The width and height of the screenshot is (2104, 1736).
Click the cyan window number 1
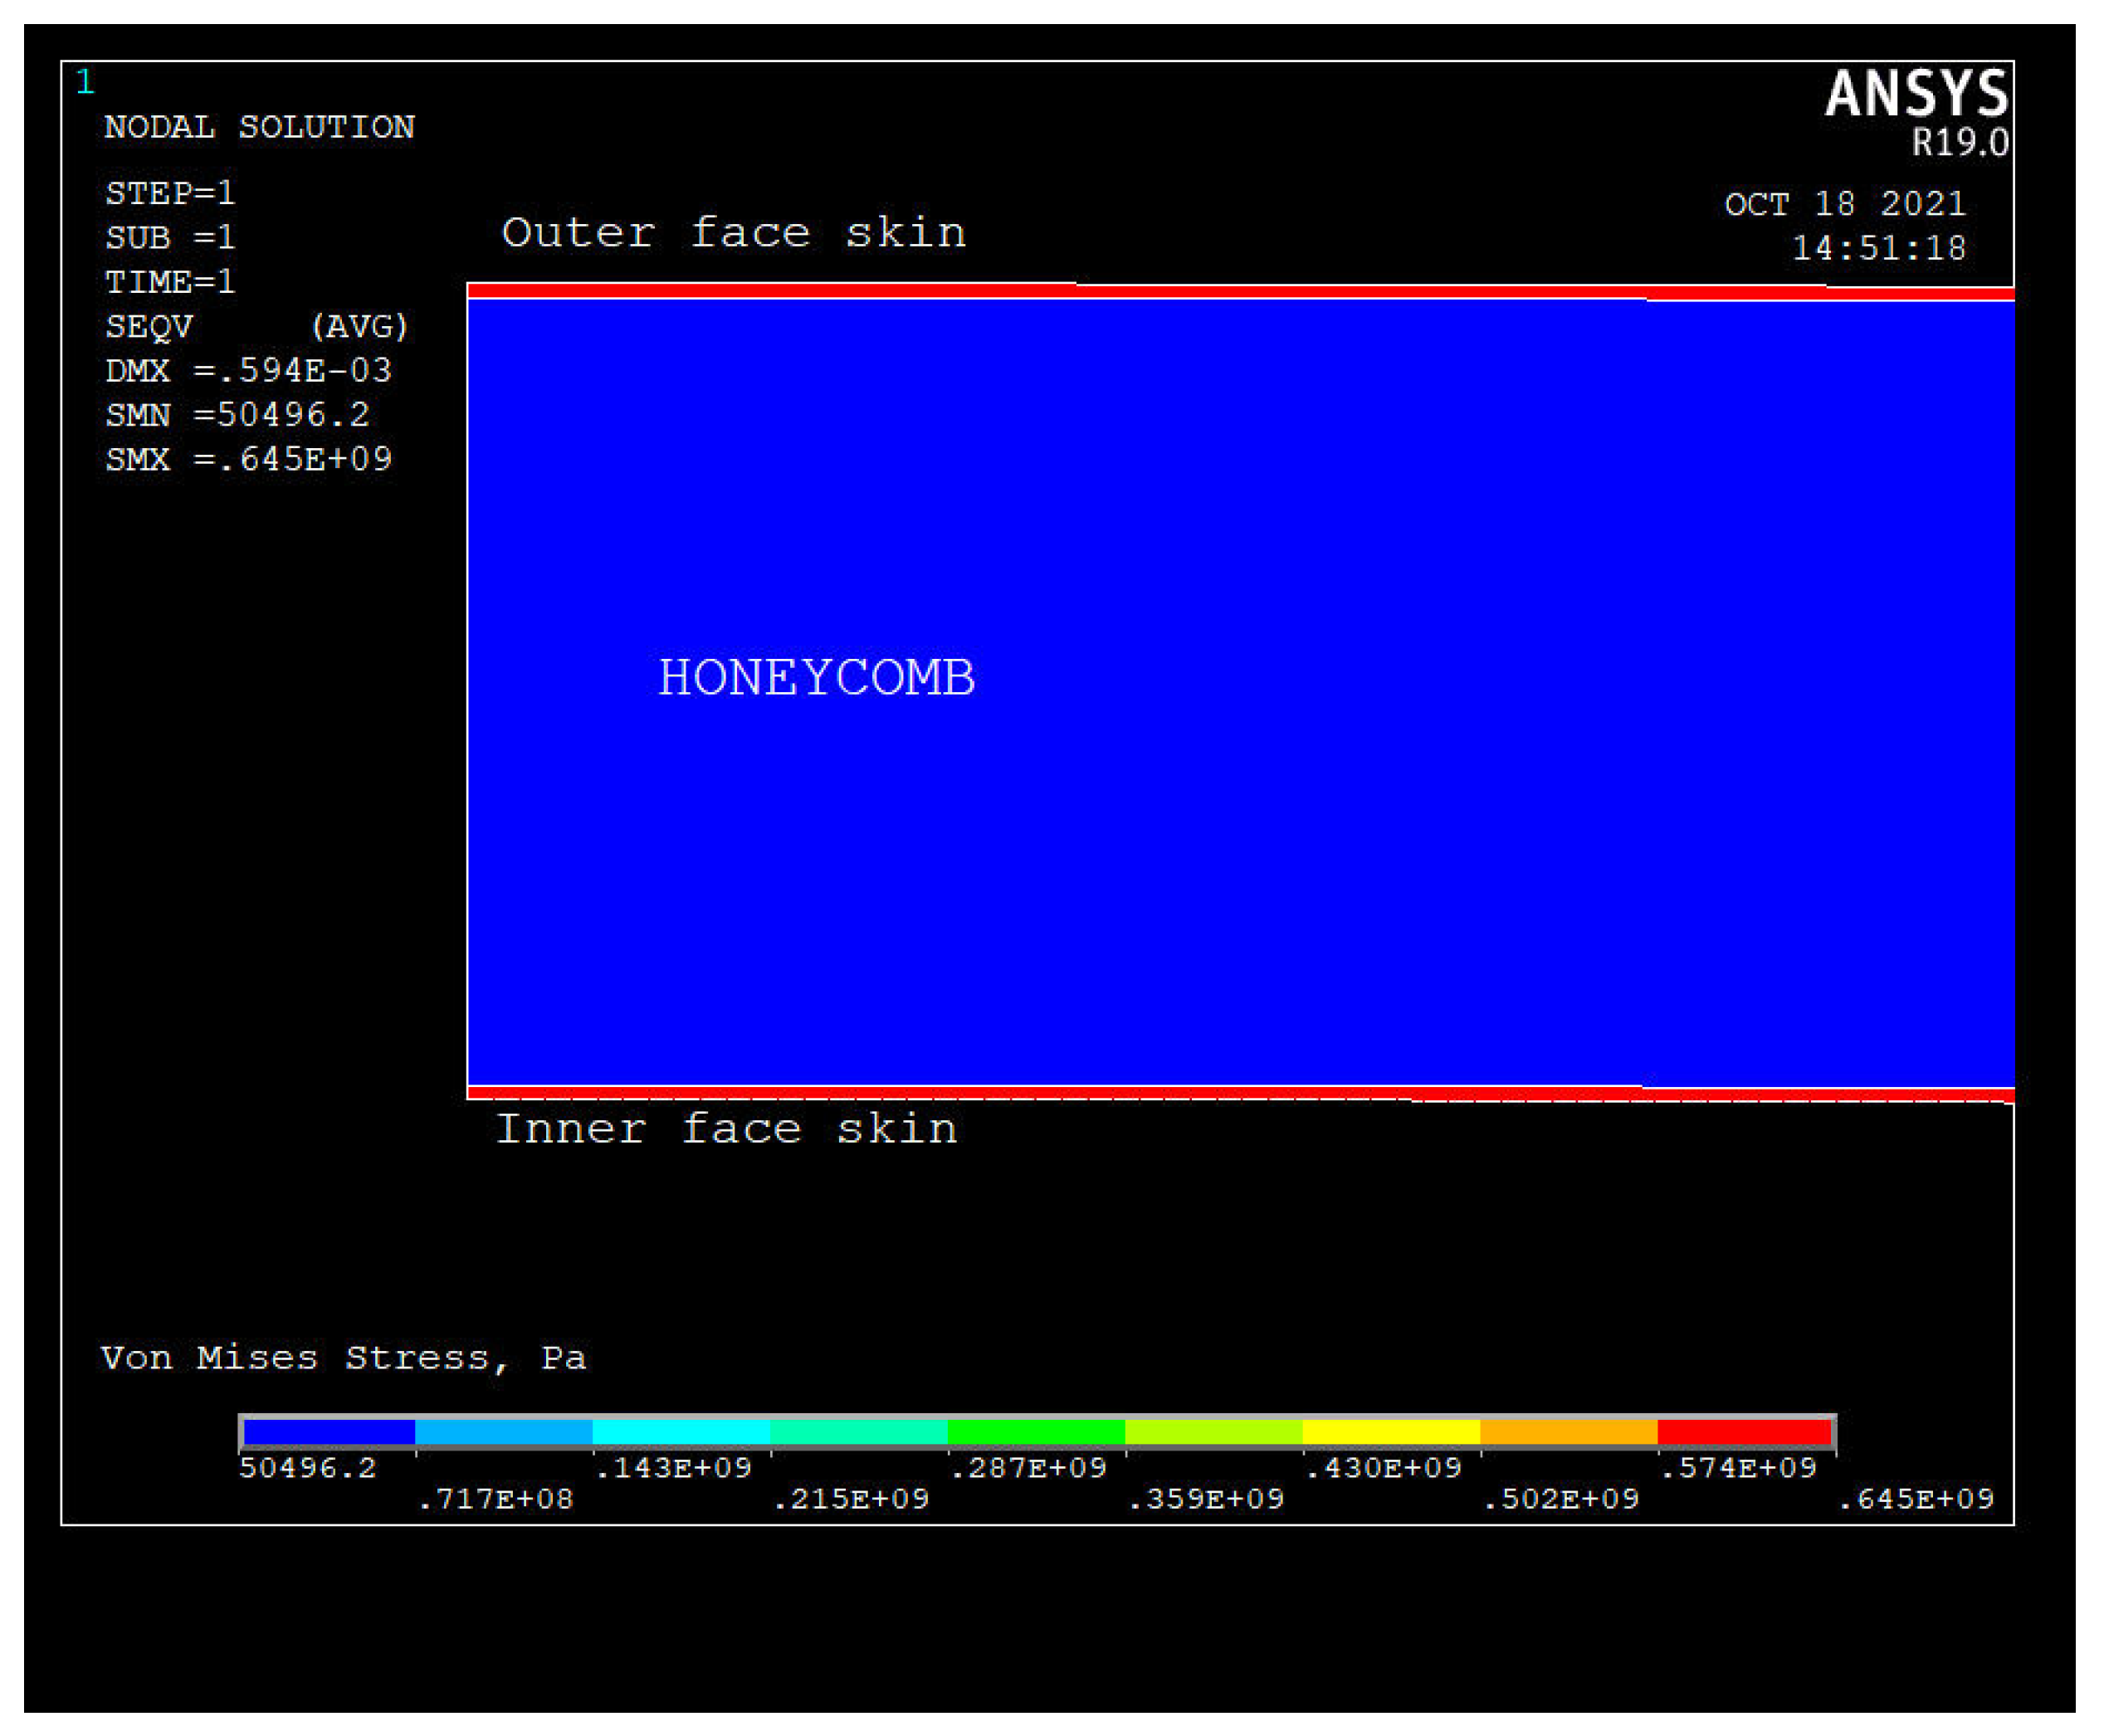tap(85, 82)
